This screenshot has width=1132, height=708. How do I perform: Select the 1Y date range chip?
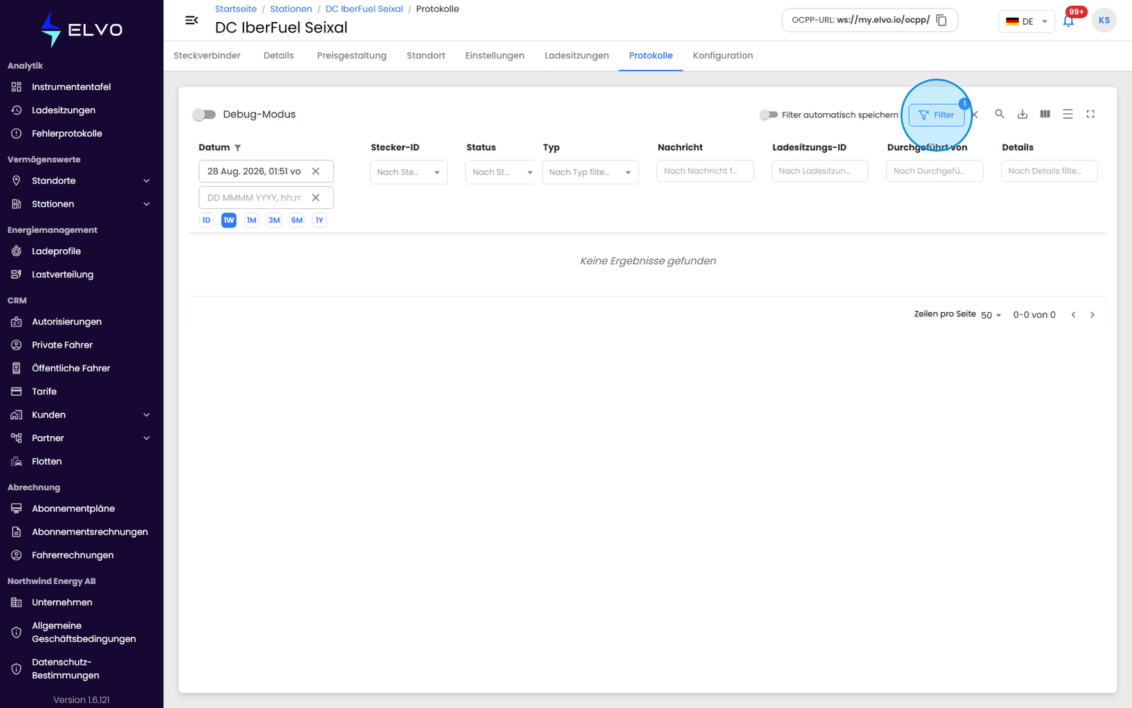click(320, 220)
